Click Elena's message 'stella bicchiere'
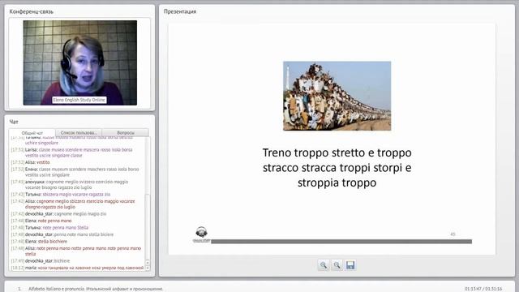The width and height of the screenshot is (519, 292). 52,242
